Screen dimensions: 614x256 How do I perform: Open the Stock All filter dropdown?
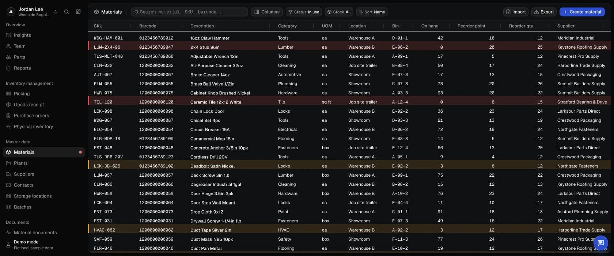point(339,12)
